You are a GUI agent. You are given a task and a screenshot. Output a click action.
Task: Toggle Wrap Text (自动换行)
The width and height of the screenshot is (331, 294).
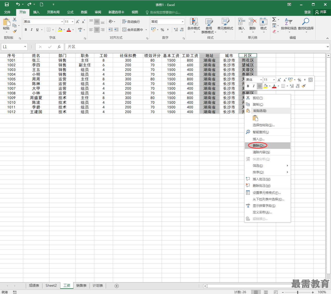click(131, 22)
